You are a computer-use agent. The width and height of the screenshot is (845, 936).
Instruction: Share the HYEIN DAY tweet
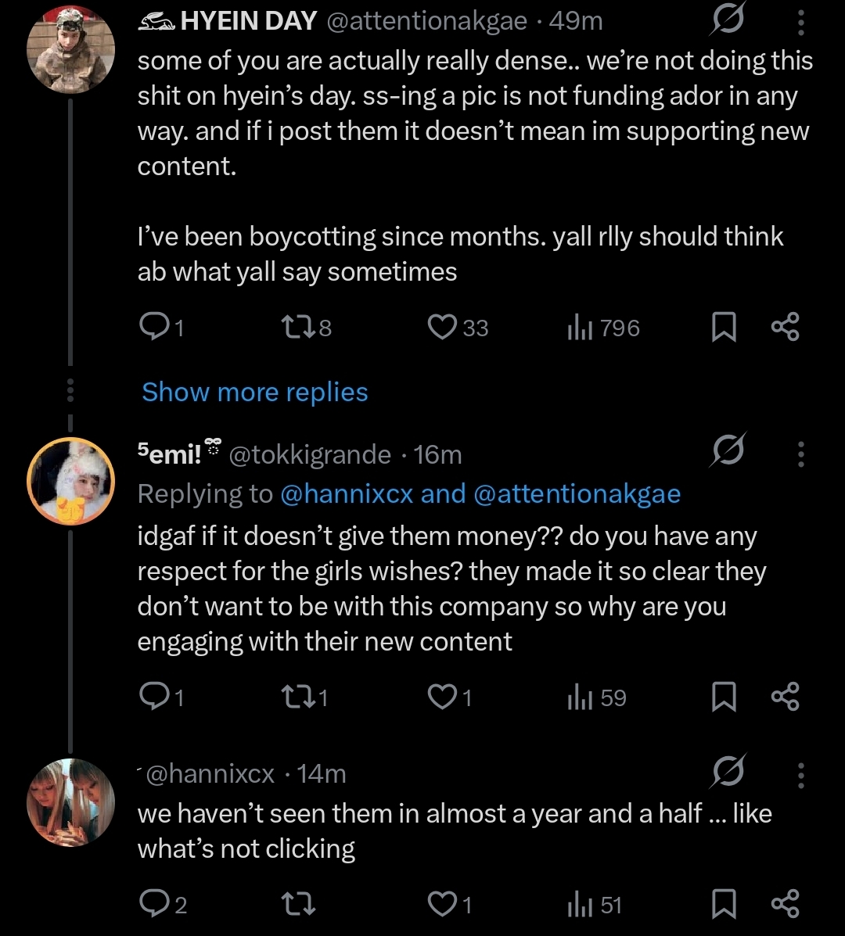(785, 328)
